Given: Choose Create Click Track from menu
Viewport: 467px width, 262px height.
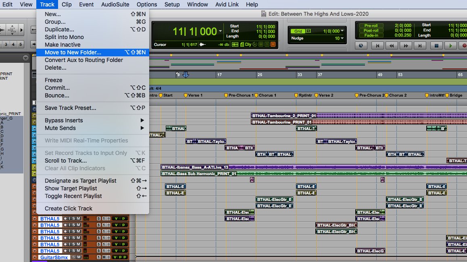Looking at the screenshot, I should (93, 208).
